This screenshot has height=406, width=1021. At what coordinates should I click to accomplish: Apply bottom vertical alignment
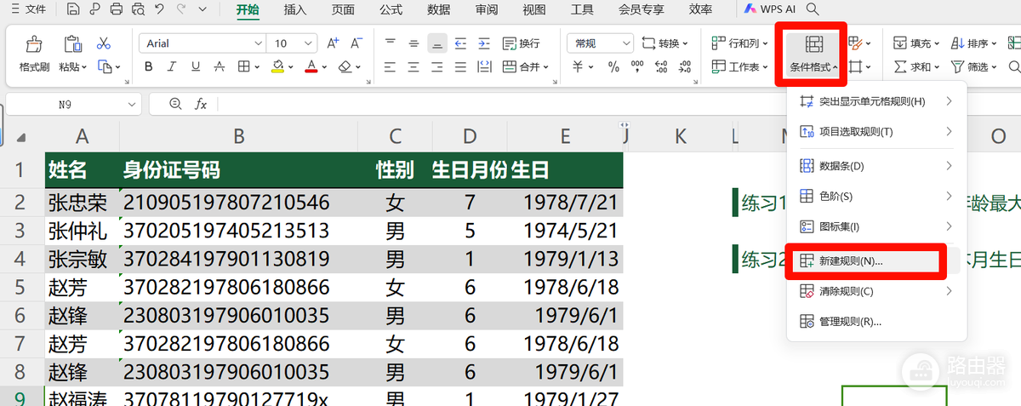[x=437, y=43]
